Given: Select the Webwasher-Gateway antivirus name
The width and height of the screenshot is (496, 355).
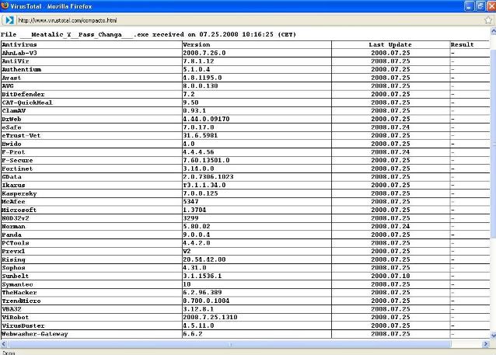Looking at the screenshot, I should tap(35, 334).
